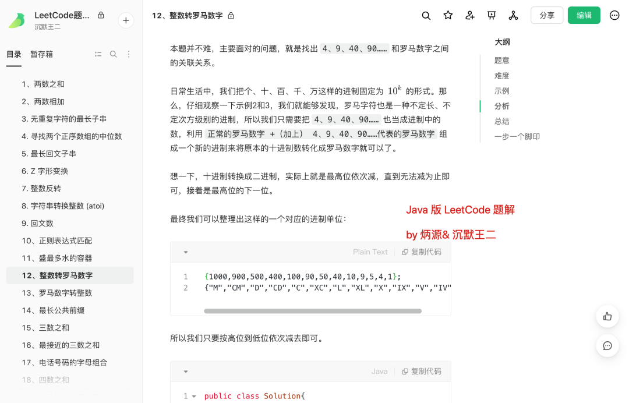The height and width of the screenshot is (403, 629).
Task: Open the search icon in top toolbar
Action: 426,16
